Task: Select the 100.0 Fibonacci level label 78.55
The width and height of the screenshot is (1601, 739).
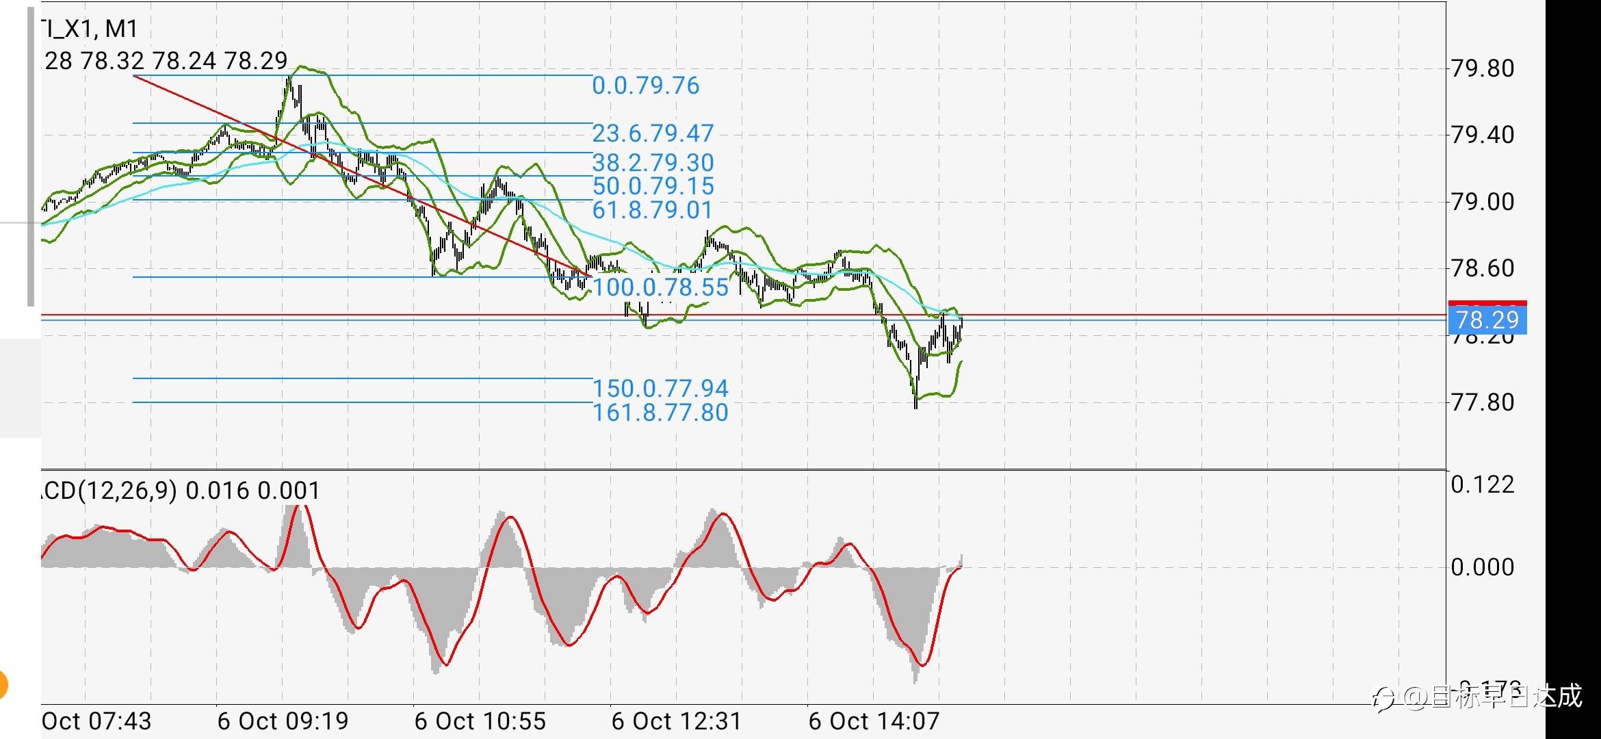Action: tap(660, 287)
